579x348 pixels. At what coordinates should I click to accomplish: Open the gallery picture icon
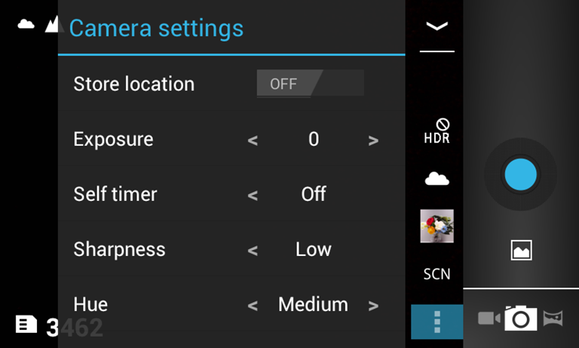521,251
